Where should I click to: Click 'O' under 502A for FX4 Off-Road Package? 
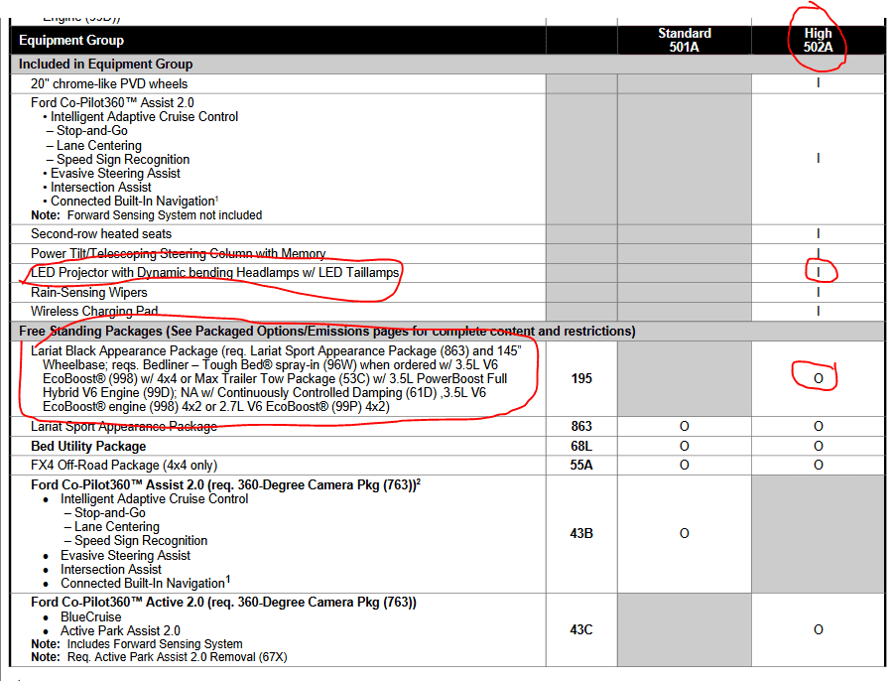click(x=818, y=466)
